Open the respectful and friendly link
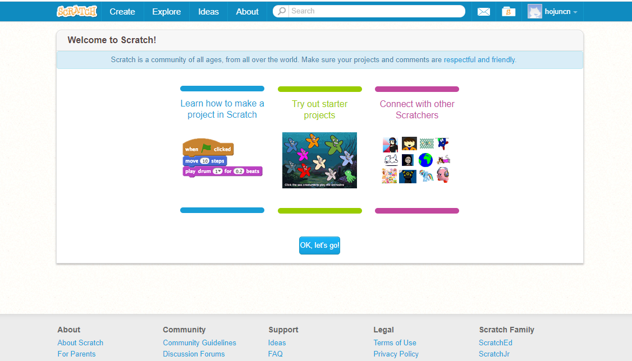This screenshot has height=361, width=632. point(479,59)
